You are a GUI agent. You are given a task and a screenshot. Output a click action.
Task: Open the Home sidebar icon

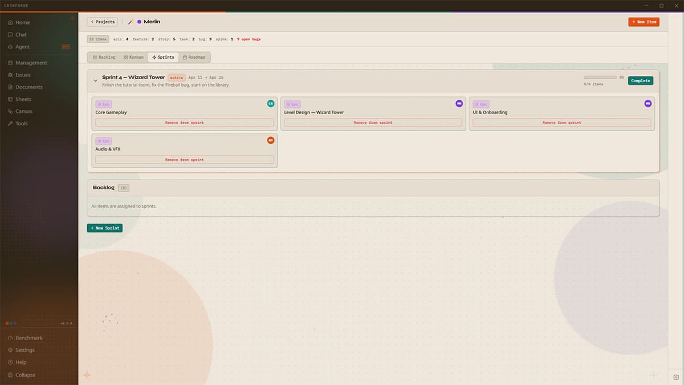10,22
